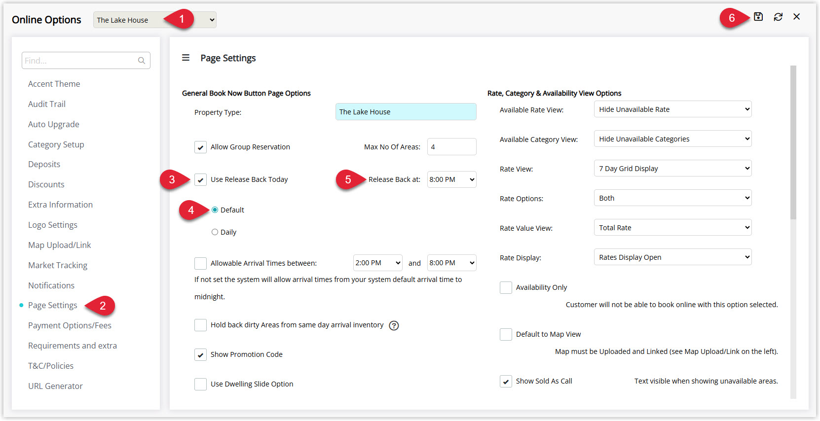Toggle Show Sold As Call checkbox

[506, 381]
